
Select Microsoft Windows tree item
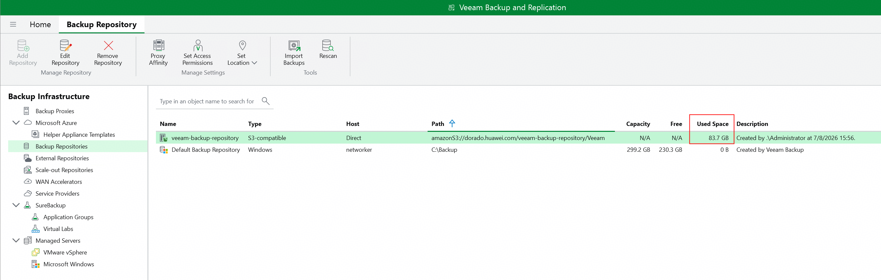(69, 264)
